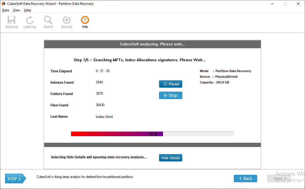Open the View menu
The height and width of the screenshot is (189, 305).
pyautogui.click(x=16, y=10)
